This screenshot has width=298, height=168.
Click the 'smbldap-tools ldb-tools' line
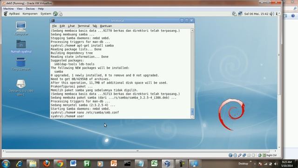tap(74, 64)
